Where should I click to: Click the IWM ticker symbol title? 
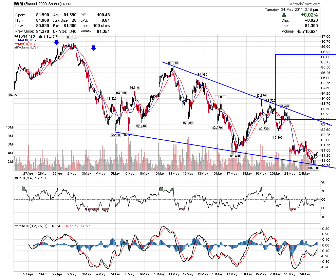point(18,4)
